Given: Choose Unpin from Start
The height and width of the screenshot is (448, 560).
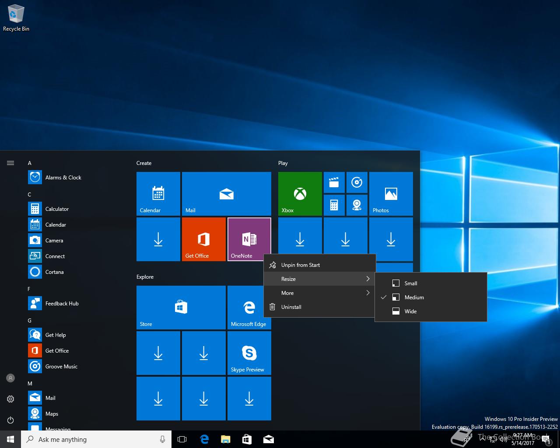Looking at the screenshot, I should coord(320,265).
